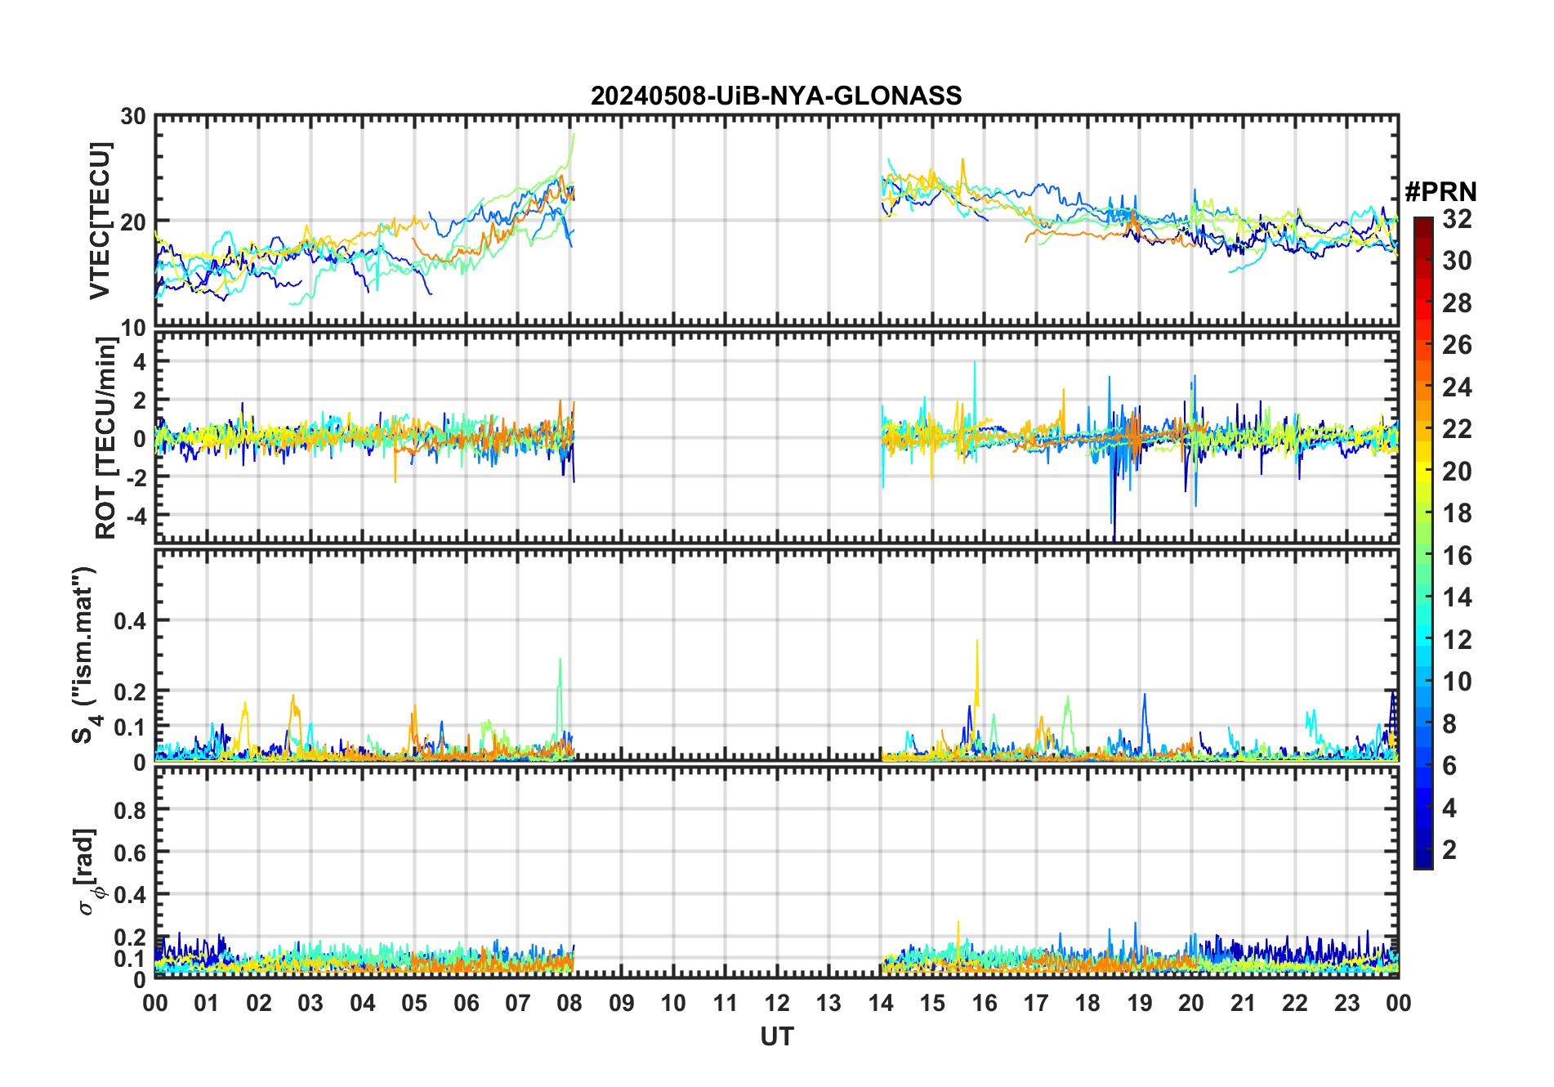
Task: Click the plot title 20240508-UiB-NYA-GLONASS
Action: (776, 96)
